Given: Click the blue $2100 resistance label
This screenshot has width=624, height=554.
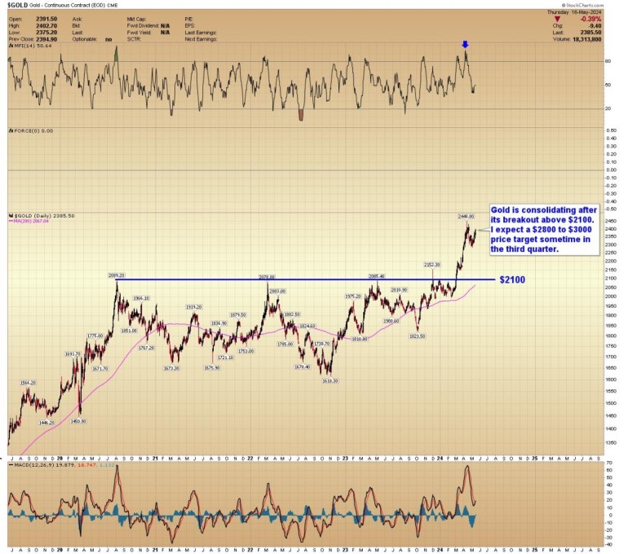Looking at the screenshot, I should pyautogui.click(x=513, y=279).
